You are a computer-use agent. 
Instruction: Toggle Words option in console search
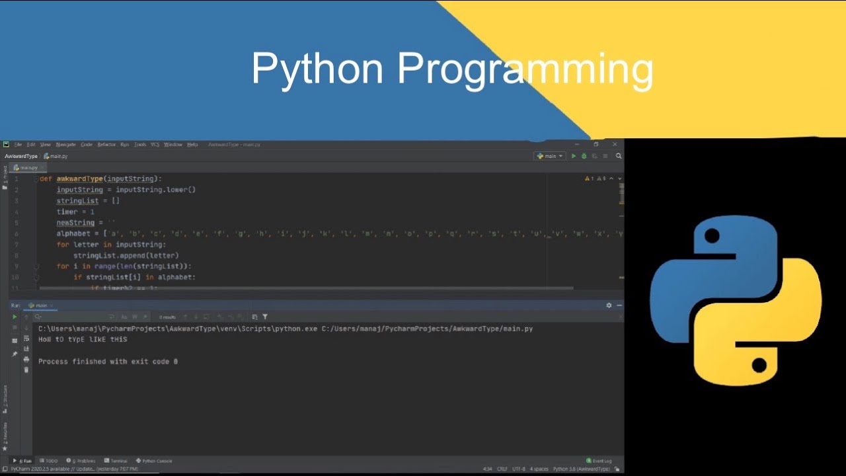click(x=134, y=317)
